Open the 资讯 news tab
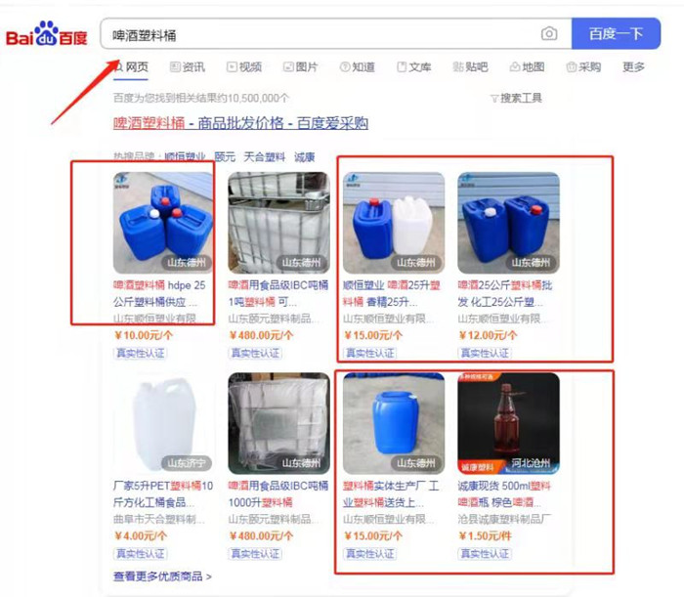 click(x=188, y=66)
